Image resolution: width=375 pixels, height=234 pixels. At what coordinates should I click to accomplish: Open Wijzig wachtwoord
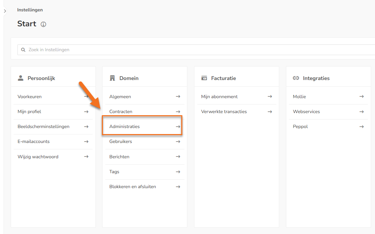pyautogui.click(x=53, y=156)
